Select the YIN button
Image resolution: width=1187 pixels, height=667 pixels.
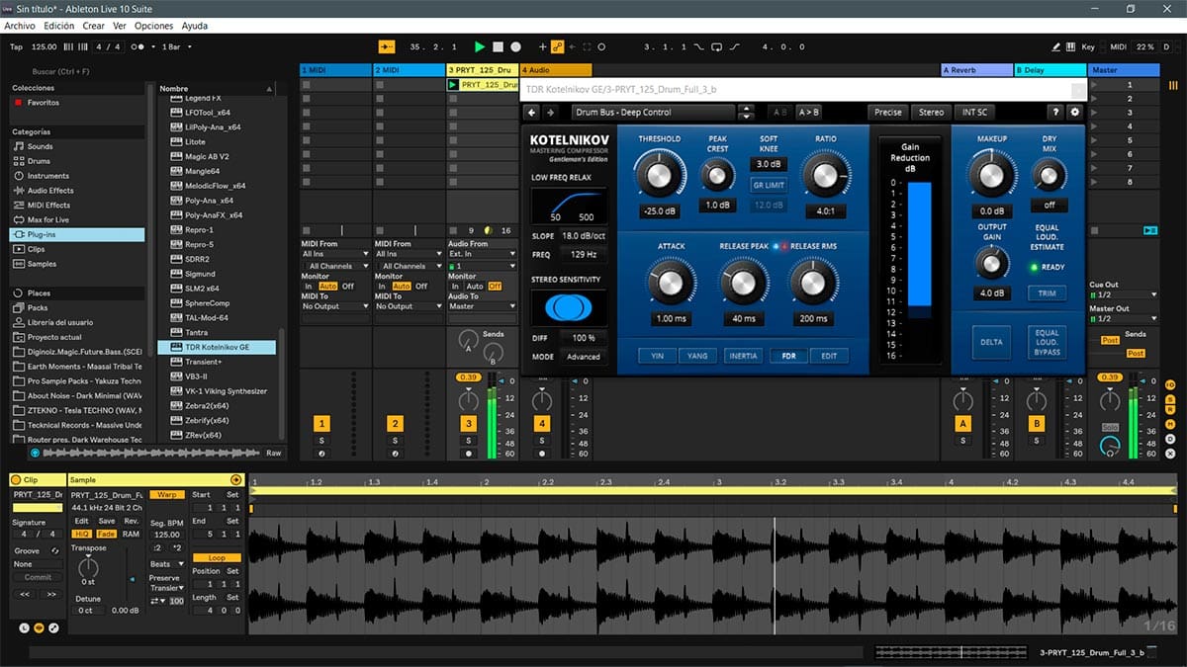coord(657,356)
